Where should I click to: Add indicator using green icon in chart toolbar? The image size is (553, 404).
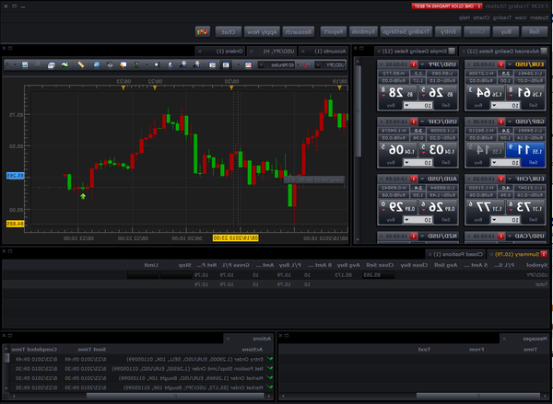click(136, 65)
